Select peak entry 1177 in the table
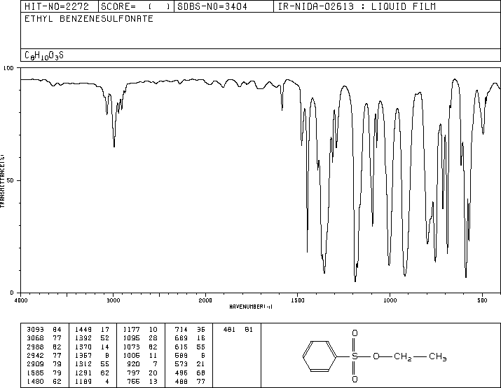Image resolution: width=501 pixels, height=388 pixels. point(131,330)
